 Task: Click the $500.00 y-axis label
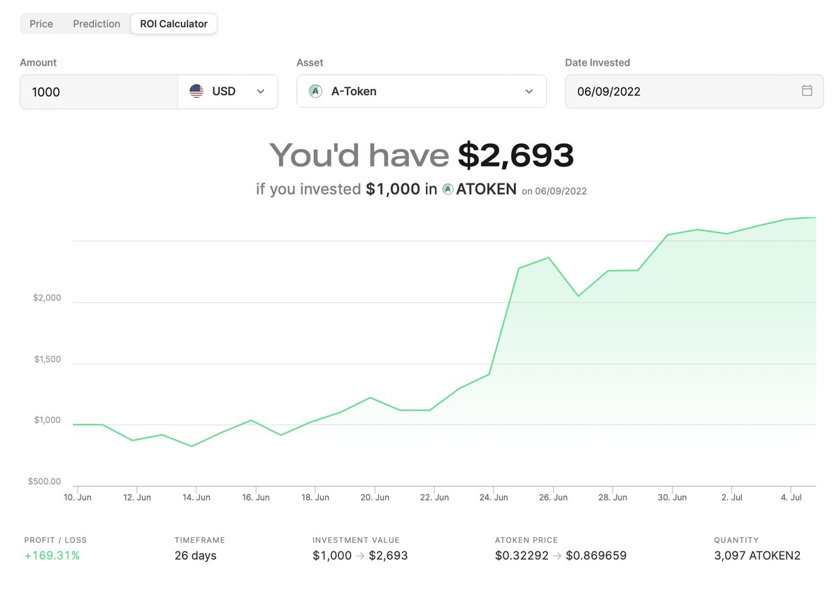point(44,481)
